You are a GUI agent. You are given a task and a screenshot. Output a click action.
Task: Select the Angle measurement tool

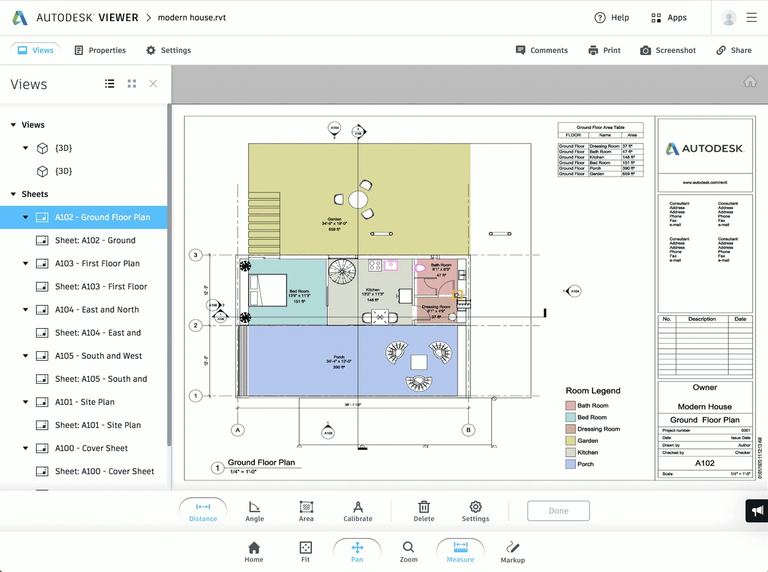tap(254, 511)
